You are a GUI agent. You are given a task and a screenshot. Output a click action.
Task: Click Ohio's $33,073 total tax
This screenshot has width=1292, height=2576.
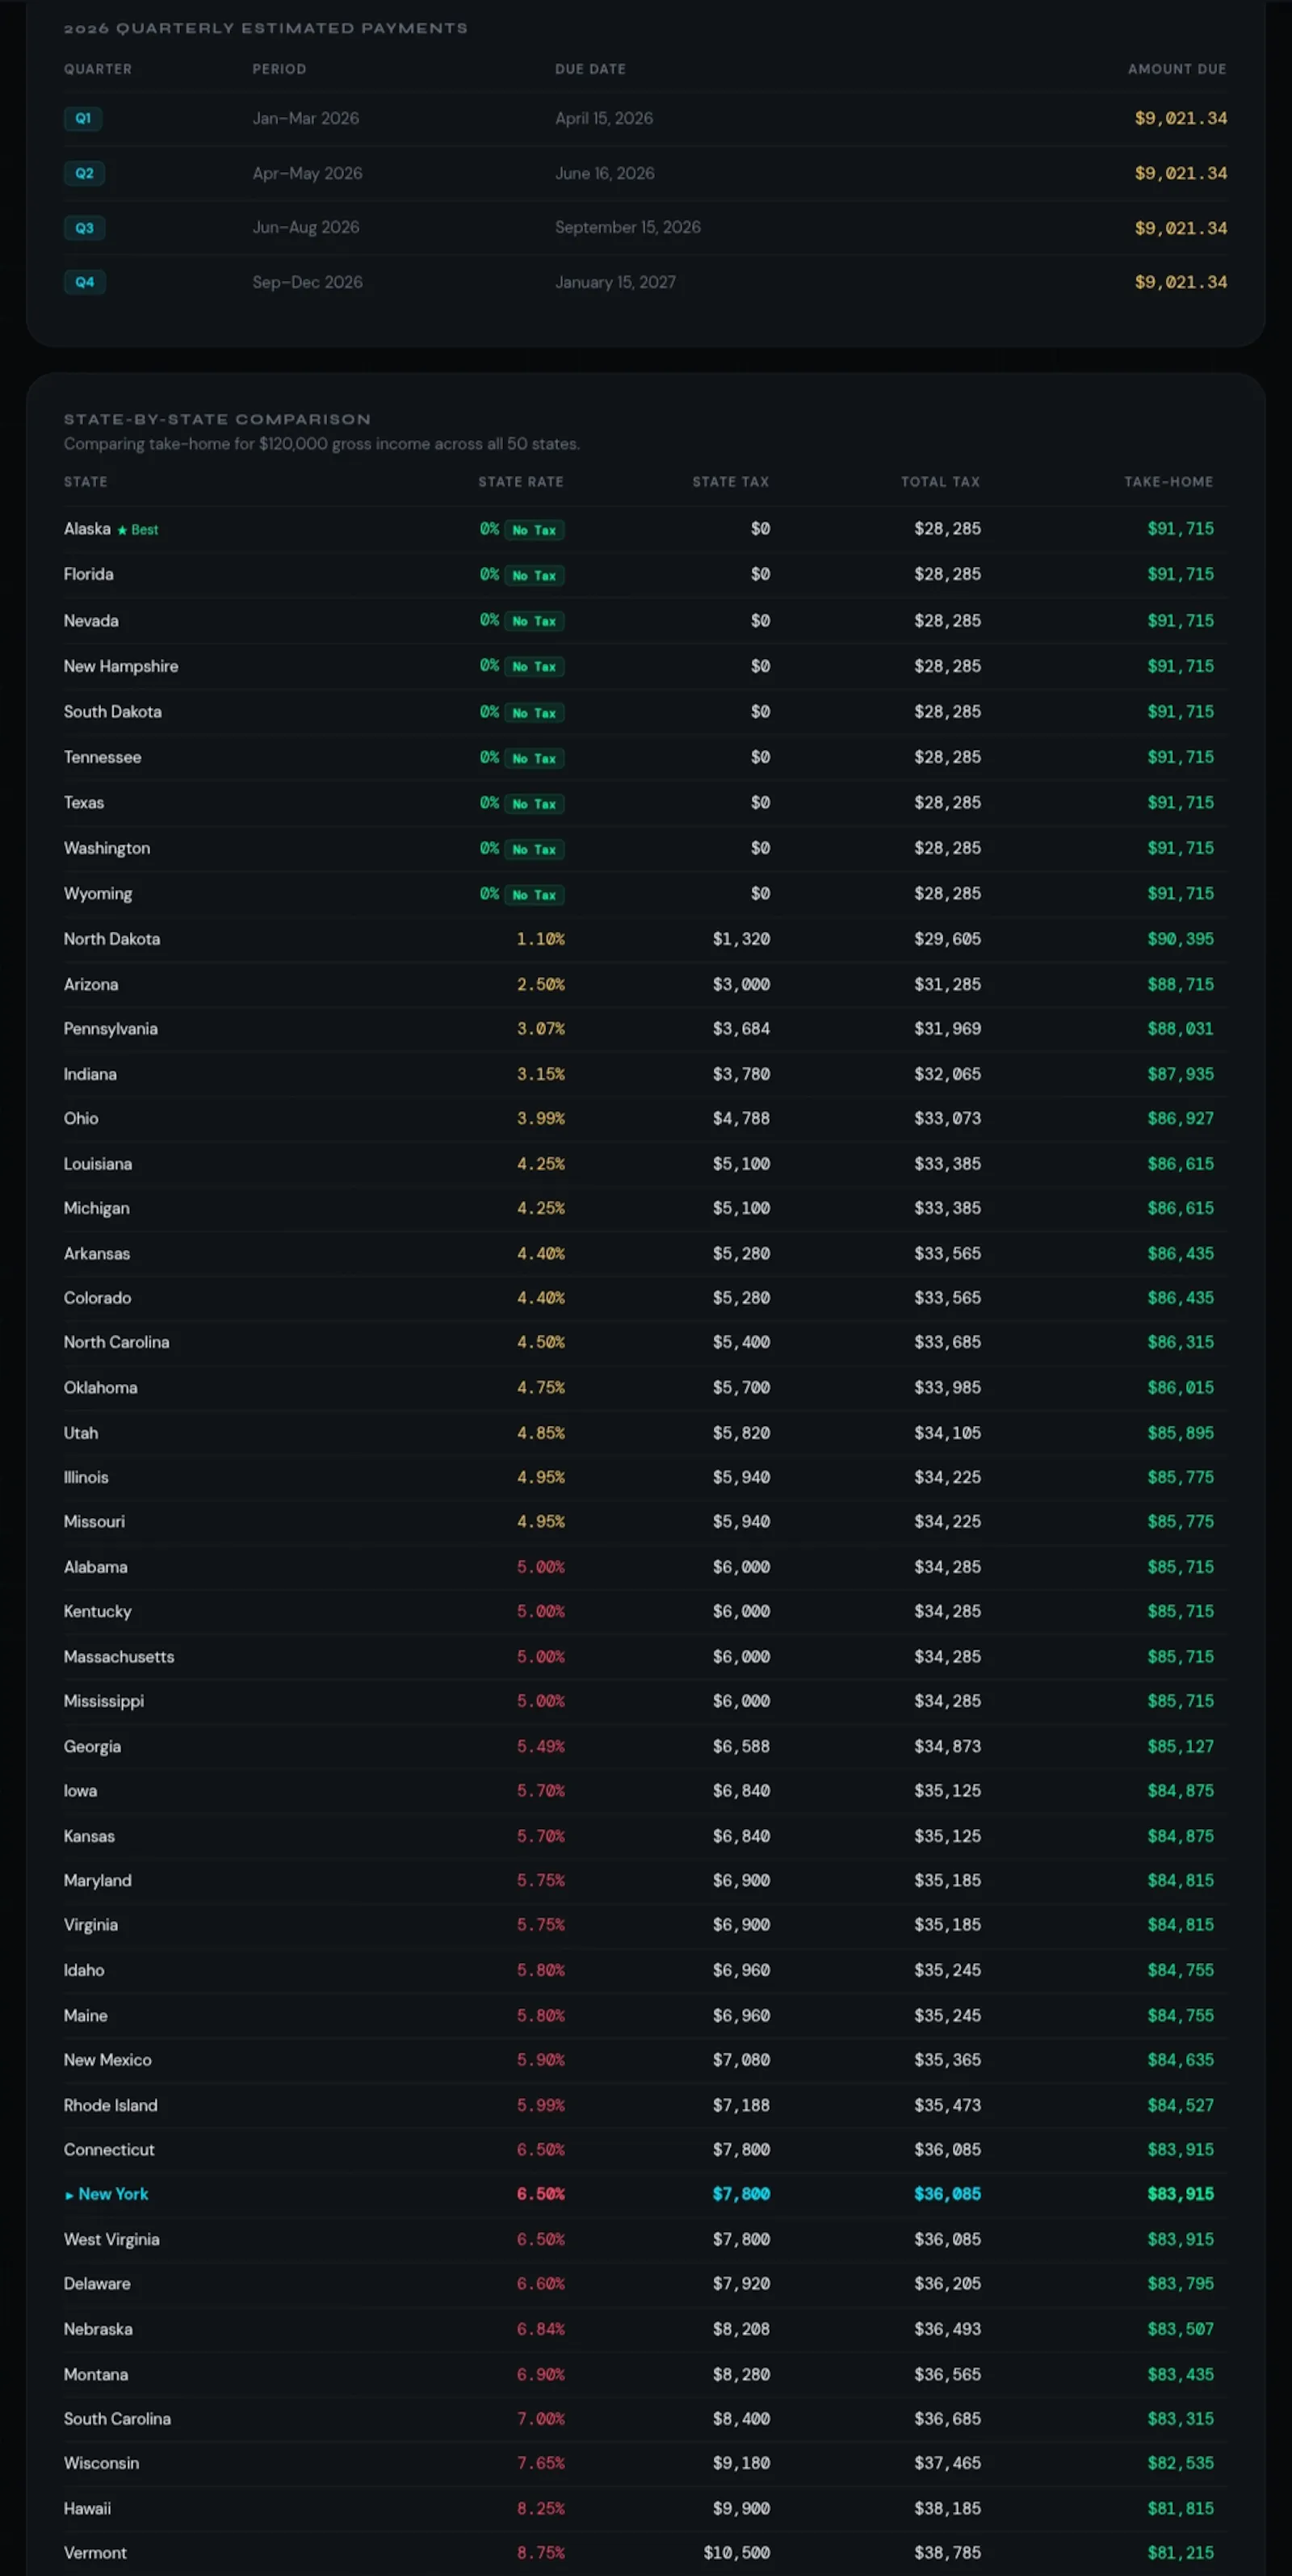pyautogui.click(x=948, y=1118)
